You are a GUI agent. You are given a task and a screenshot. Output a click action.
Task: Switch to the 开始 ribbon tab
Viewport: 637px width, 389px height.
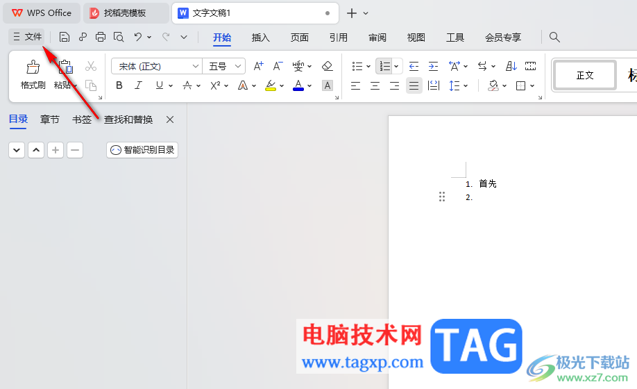[x=222, y=38]
